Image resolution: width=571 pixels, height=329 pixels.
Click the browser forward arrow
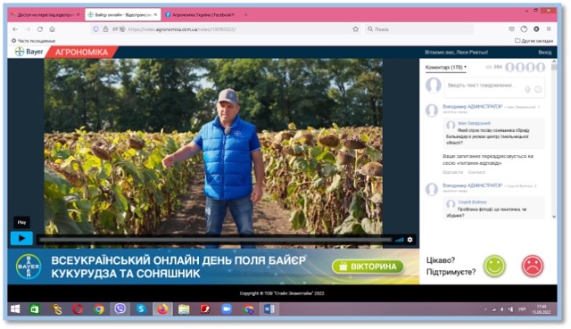[x=28, y=29]
